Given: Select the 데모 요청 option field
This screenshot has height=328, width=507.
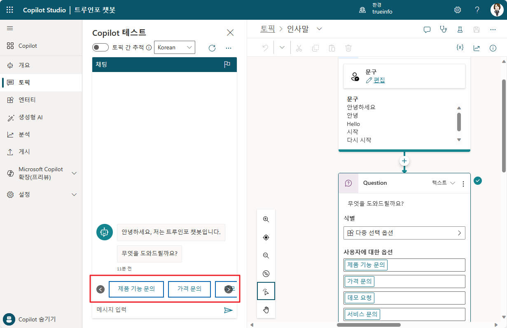Looking at the screenshot, I should (404, 298).
